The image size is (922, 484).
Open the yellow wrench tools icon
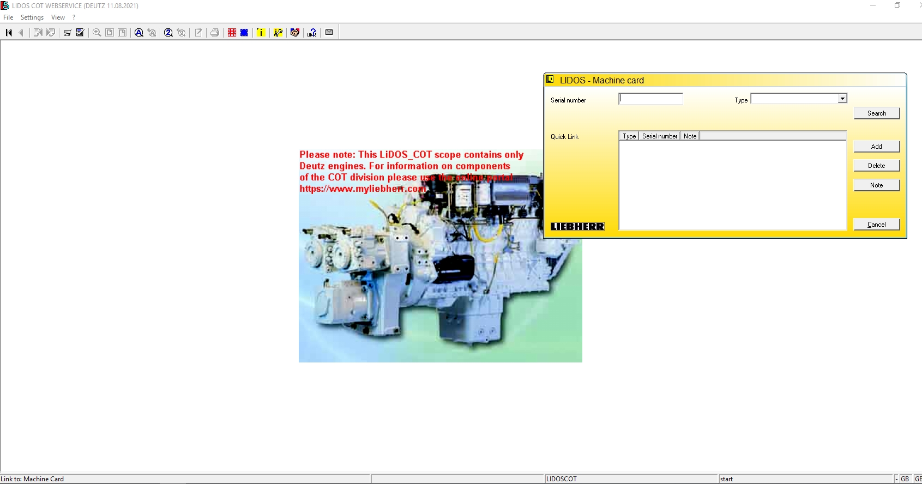pos(278,33)
